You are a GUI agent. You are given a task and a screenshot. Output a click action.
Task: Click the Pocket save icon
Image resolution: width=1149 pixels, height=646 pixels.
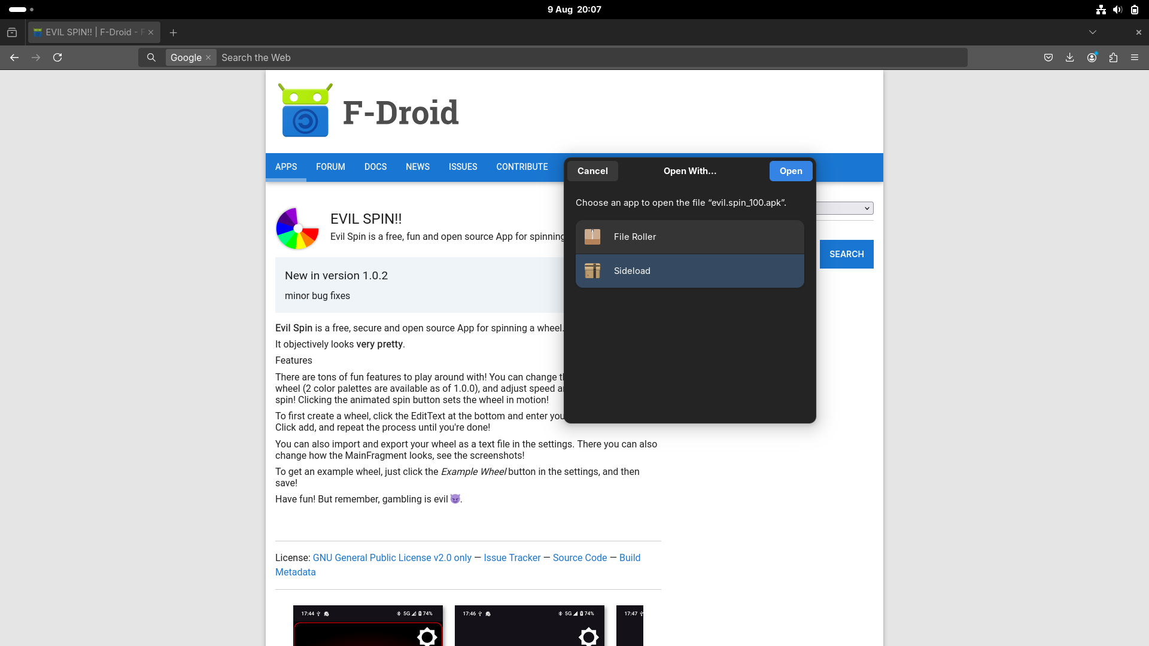1048,57
